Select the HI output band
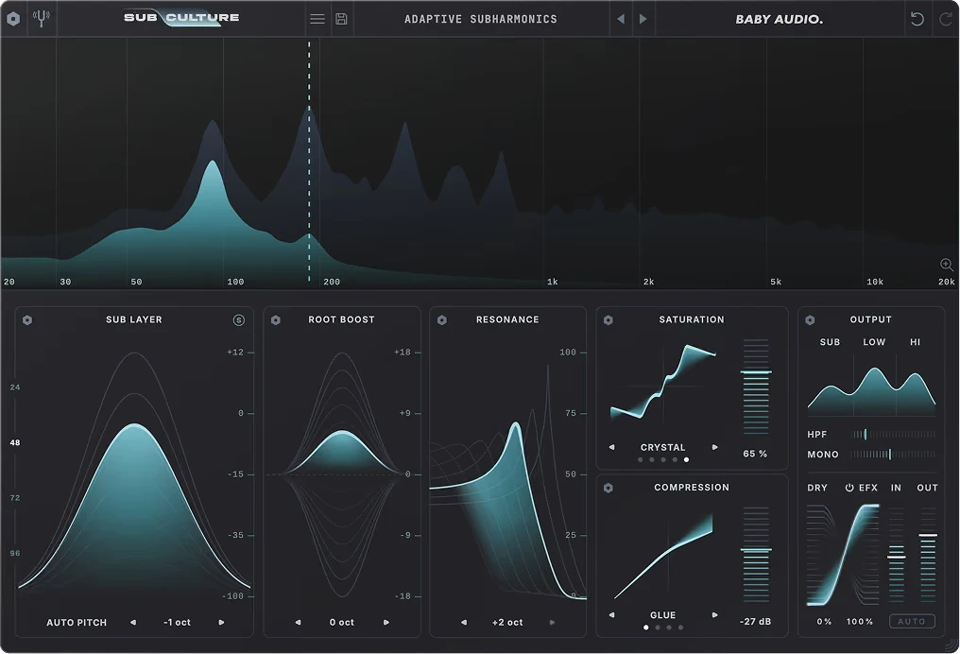960x654 pixels. click(x=916, y=342)
